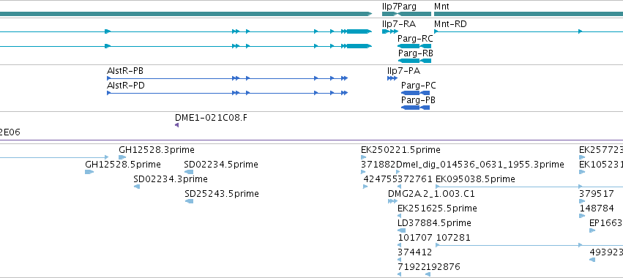Select the Ilp7-RA transcript arrows
623x278 pixels.
click(389, 31)
